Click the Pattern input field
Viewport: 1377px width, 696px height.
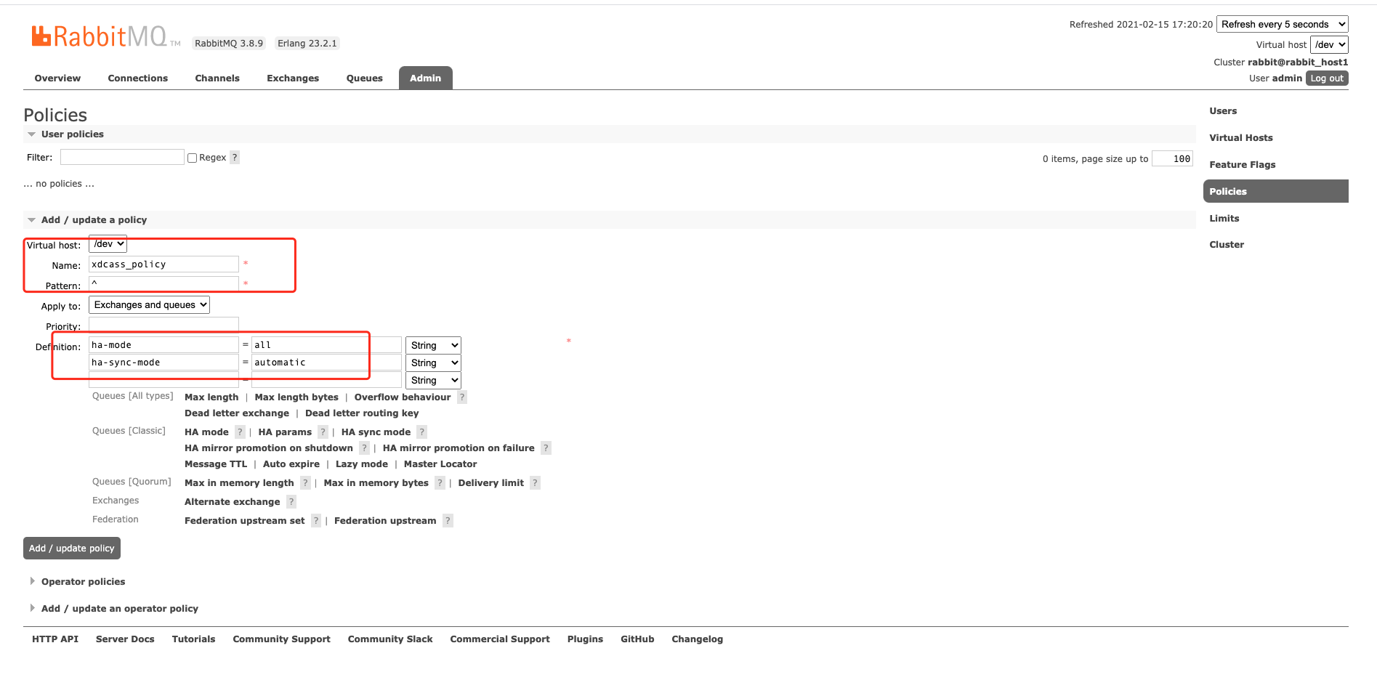click(163, 283)
